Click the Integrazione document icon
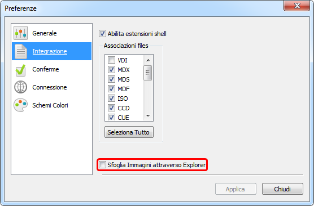The height and width of the screenshot is (206, 314). [x=21, y=51]
